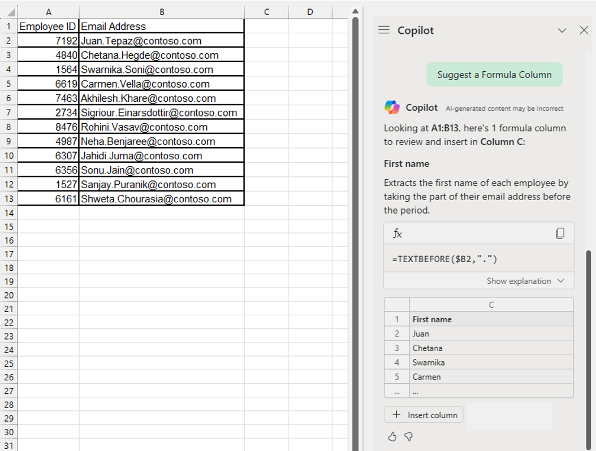Image resolution: width=596 pixels, height=451 pixels.
Task: Collapse Copilot pane with chevron arrow
Action: tap(562, 31)
